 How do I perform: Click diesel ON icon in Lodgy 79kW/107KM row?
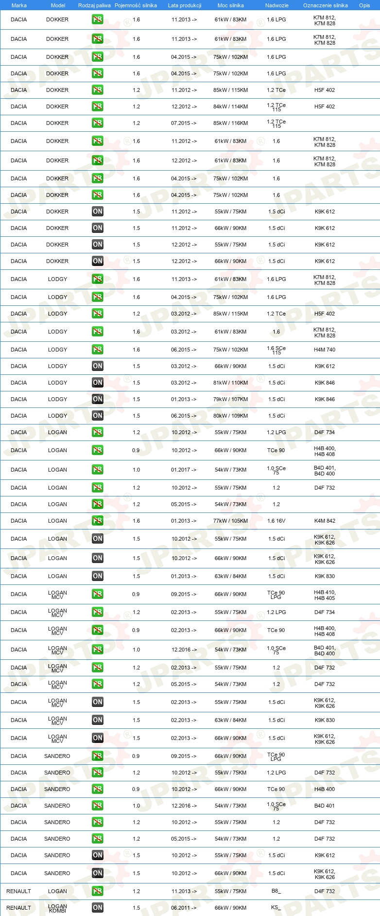pyautogui.click(x=98, y=399)
